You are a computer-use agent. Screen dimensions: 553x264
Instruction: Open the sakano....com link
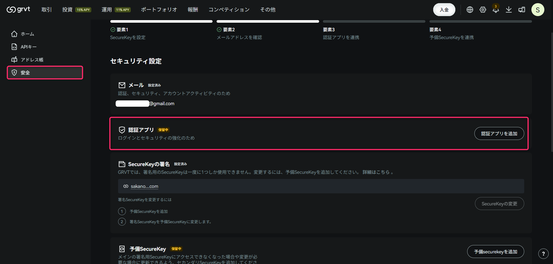[x=144, y=186]
